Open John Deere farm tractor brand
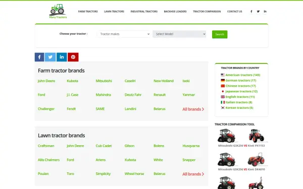The image size is (303, 189). point(46,81)
